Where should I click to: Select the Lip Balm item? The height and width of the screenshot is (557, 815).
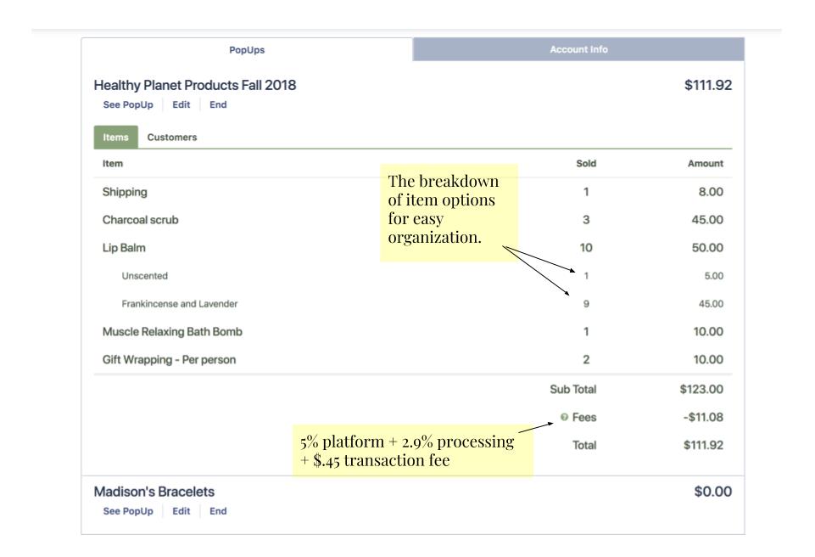coord(124,248)
